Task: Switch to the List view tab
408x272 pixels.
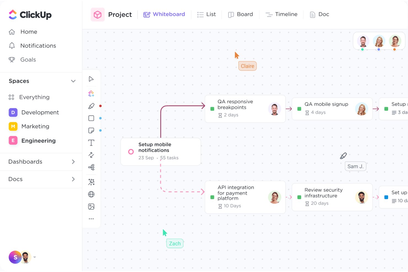Action: [206, 14]
